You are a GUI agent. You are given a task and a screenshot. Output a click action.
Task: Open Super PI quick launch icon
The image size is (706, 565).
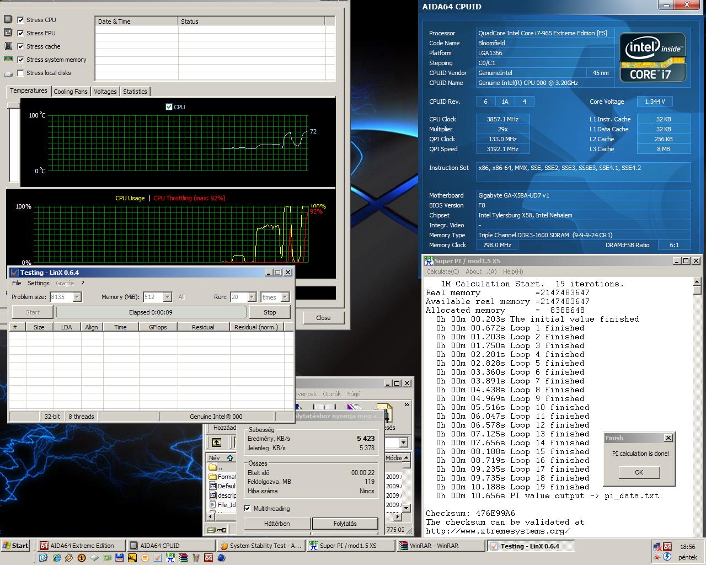click(170, 558)
